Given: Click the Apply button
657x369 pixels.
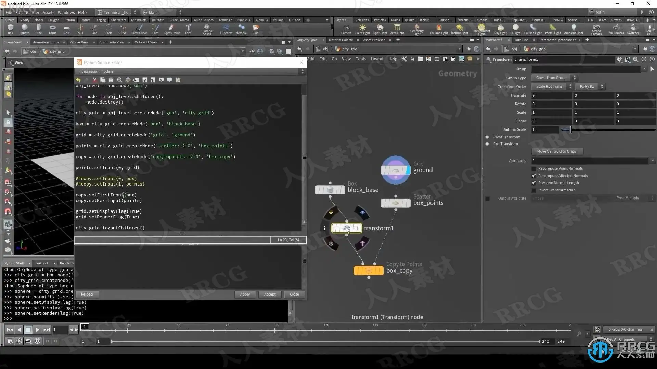Looking at the screenshot, I should [x=245, y=294].
